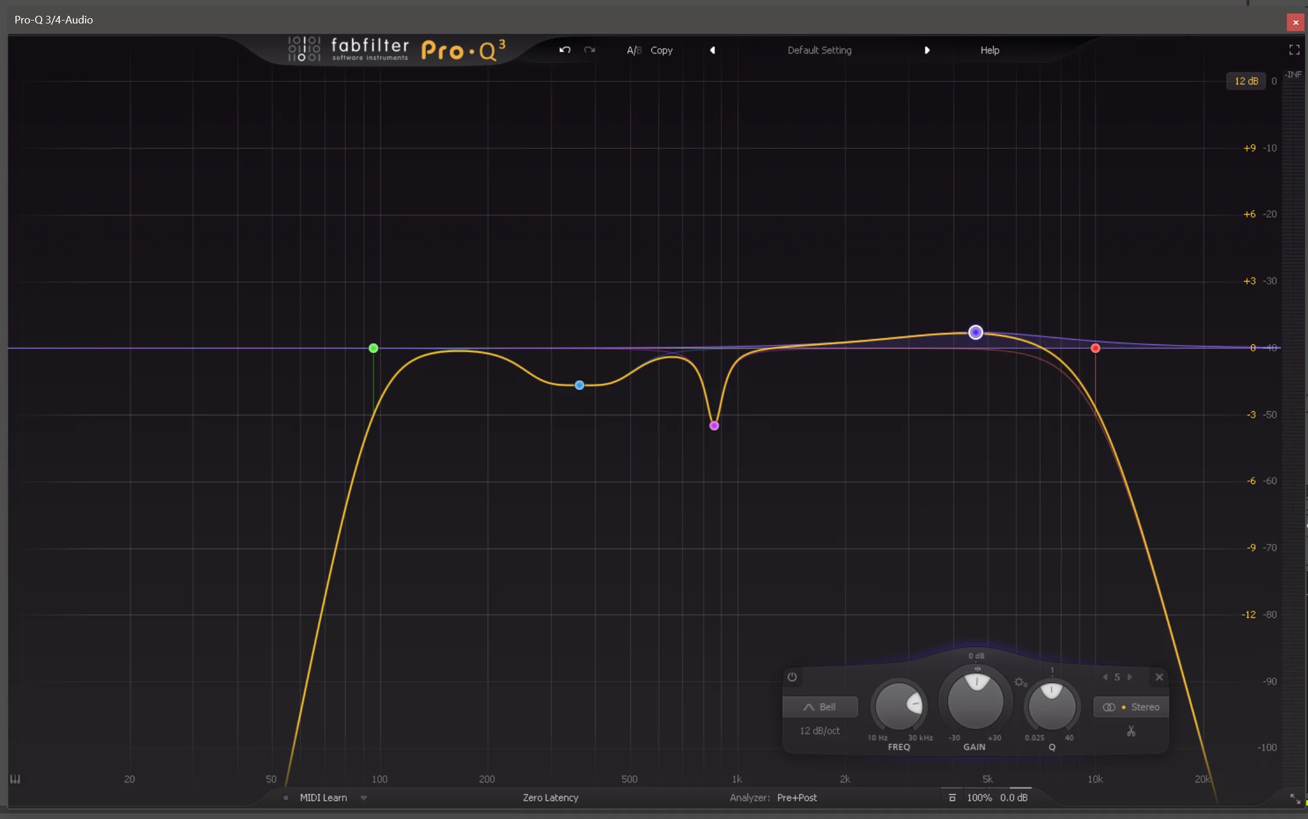The height and width of the screenshot is (819, 1308).
Task: Select the blue EQ band node
Action: [x=579, y=385]
